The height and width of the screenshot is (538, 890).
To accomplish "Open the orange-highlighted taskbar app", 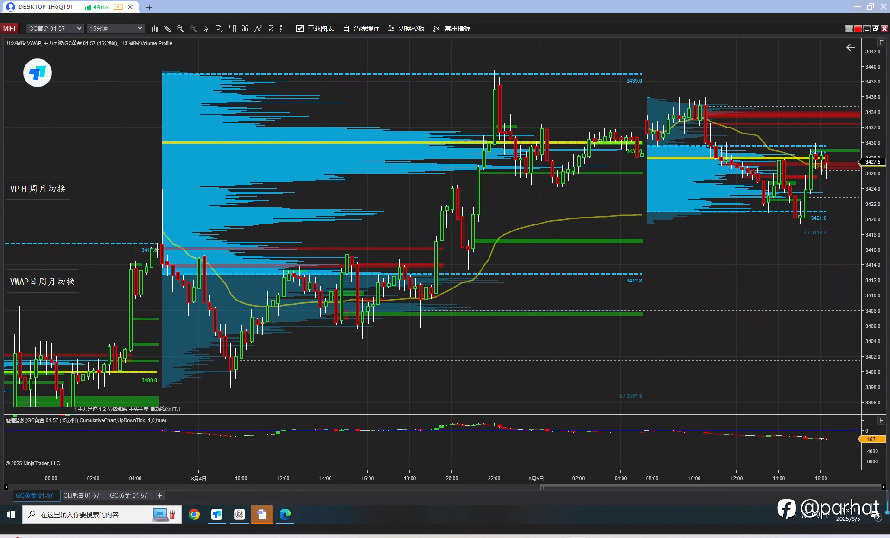I will (x=262, y=514).
